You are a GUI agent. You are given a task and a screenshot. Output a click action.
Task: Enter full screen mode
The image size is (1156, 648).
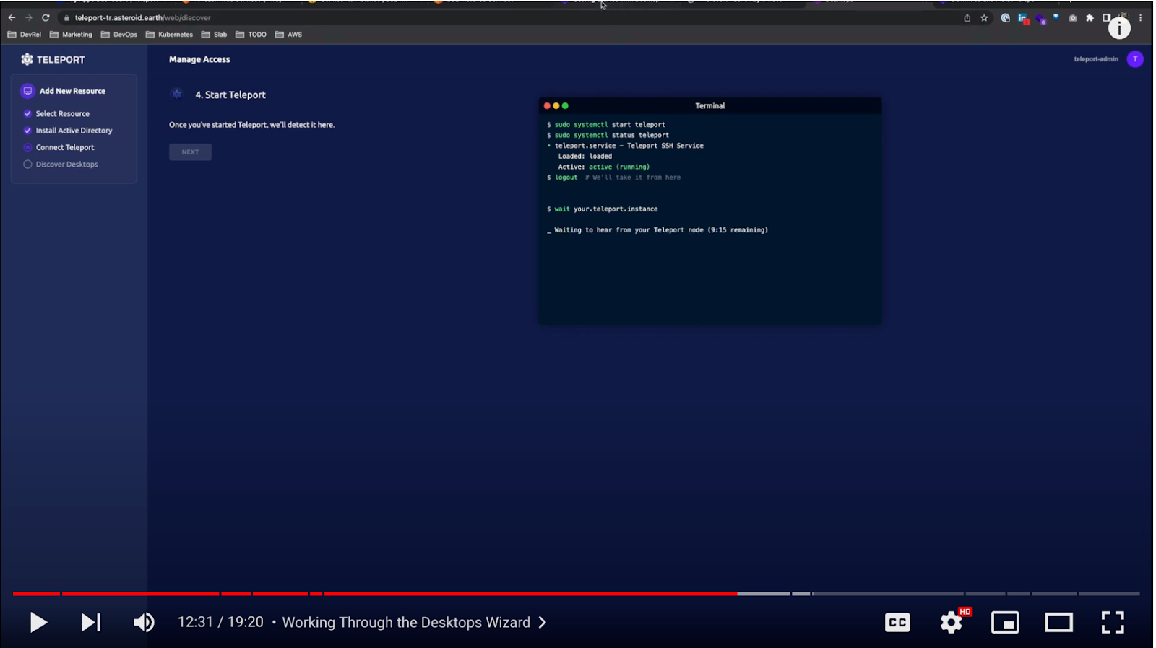1113,622
